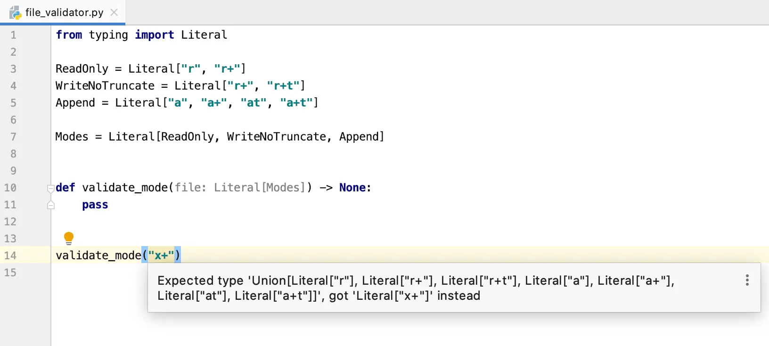Click the "typing" module name on line 1
Screen dimensions: 769x346
pos(108,35)
